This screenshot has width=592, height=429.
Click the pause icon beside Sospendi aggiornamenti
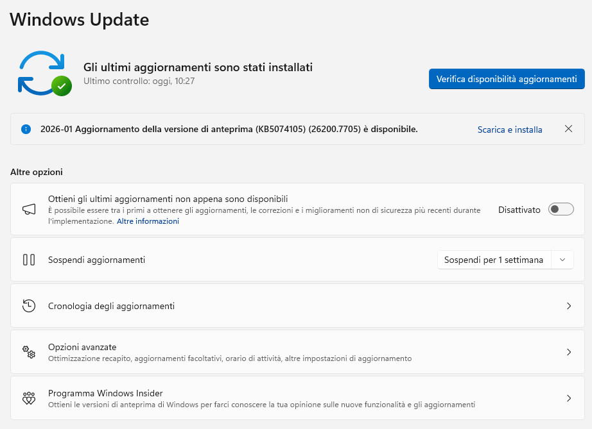(x=29, y=260)
